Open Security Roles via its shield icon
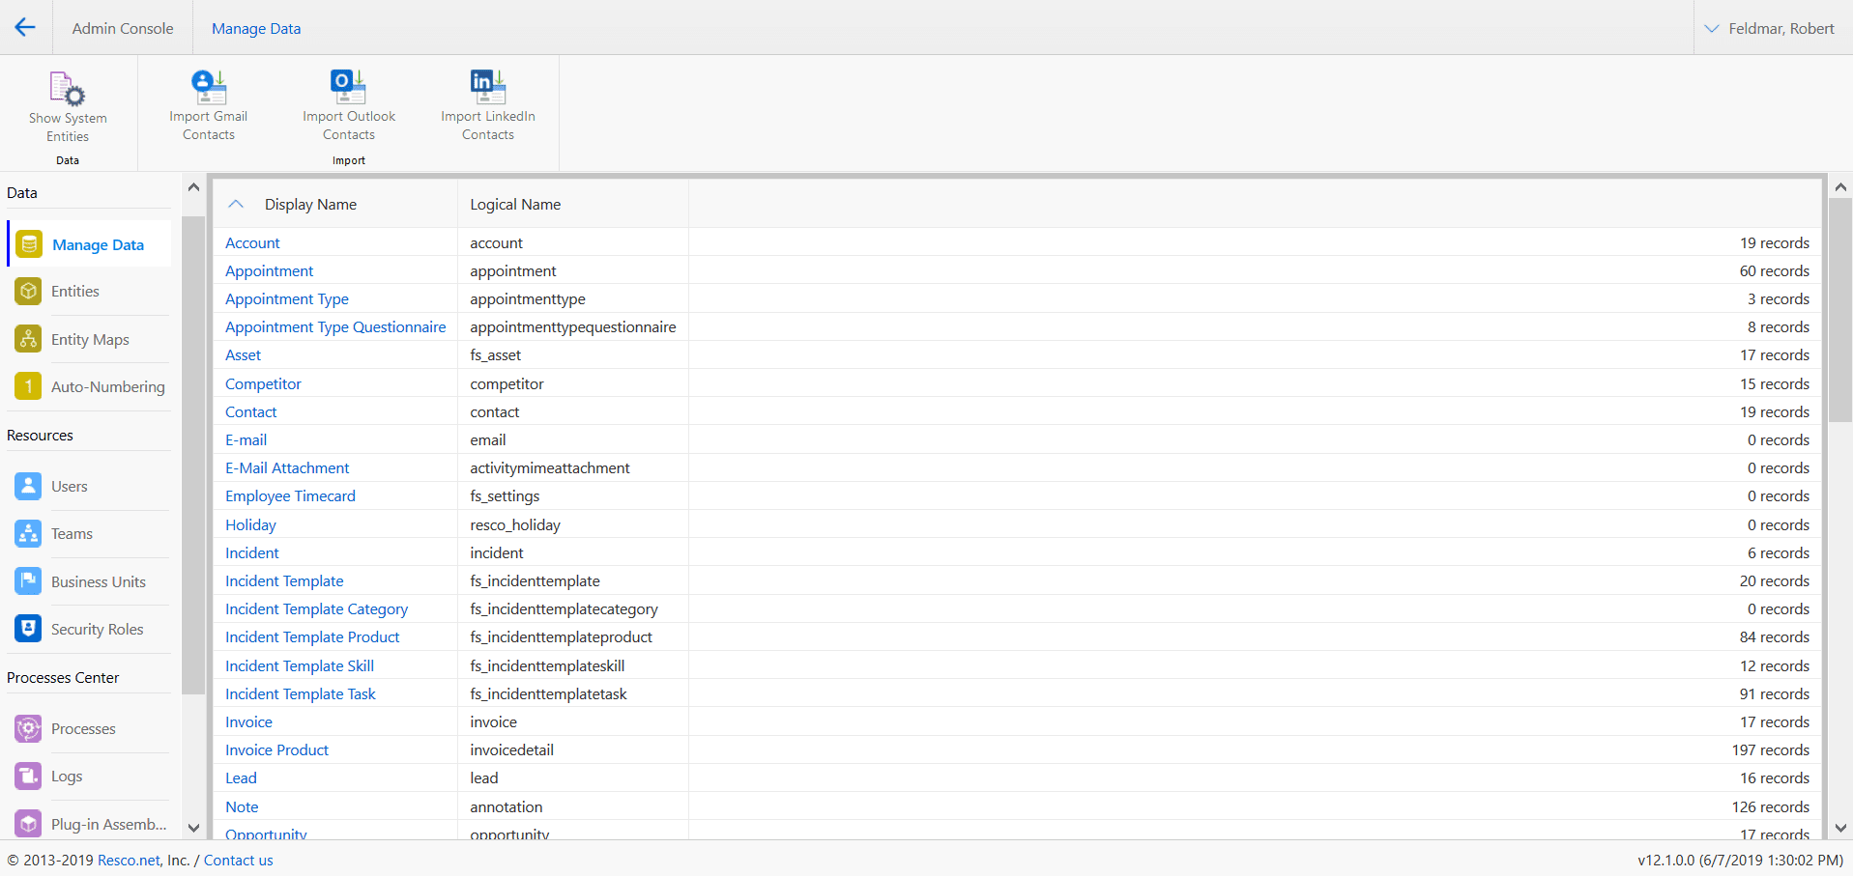Screen dimensions: 1853x876 point(28,629)
